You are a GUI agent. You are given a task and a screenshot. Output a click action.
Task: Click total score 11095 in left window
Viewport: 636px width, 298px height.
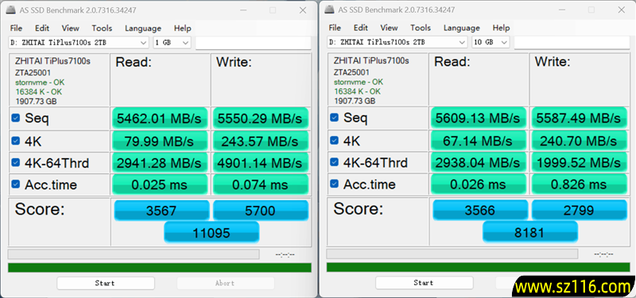pos(211,232)
